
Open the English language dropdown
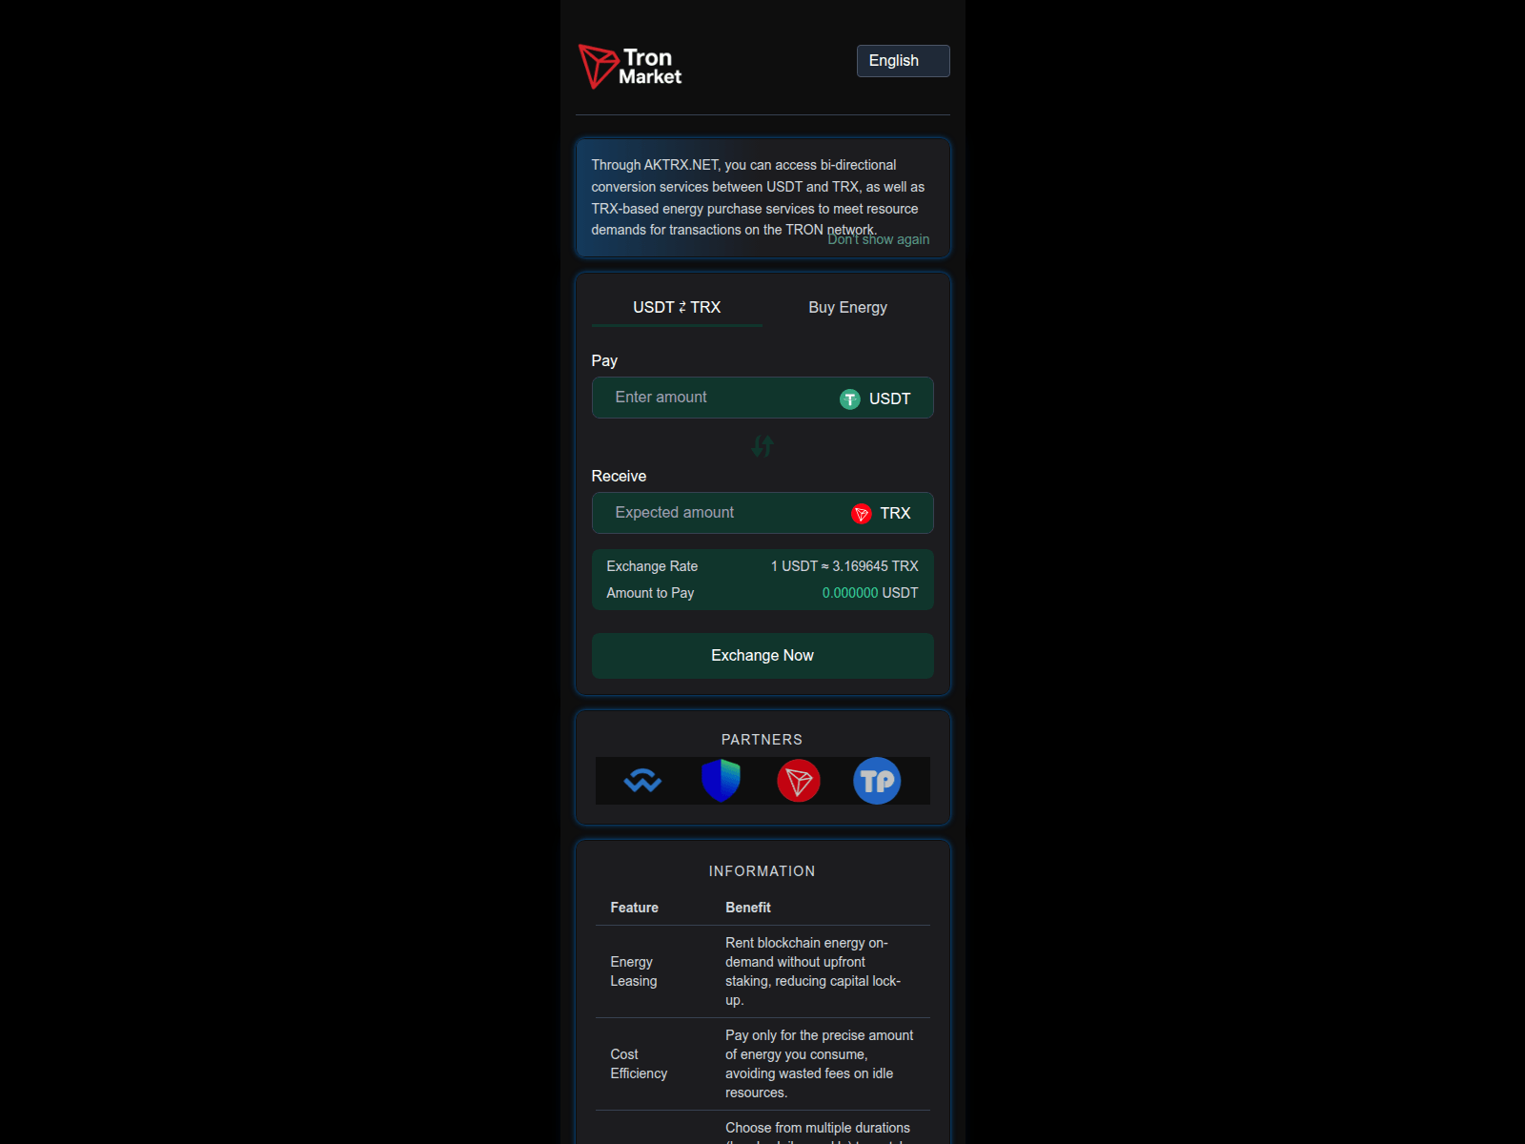[x=902, y=61]
